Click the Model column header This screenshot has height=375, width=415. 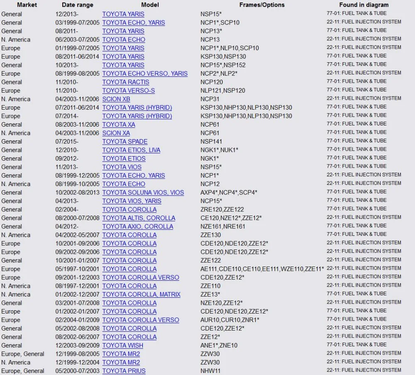pos(150,5)
